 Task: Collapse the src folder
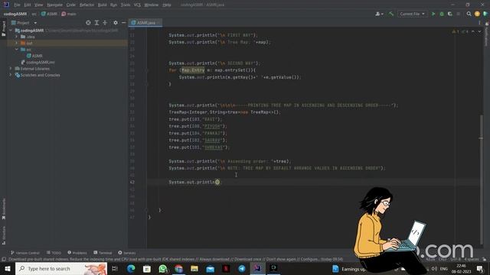tap(17, 50)
